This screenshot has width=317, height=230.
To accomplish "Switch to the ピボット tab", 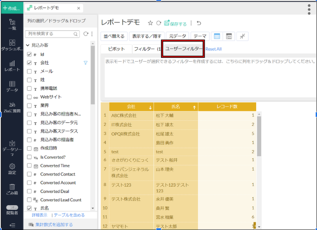I will point(116,49).
